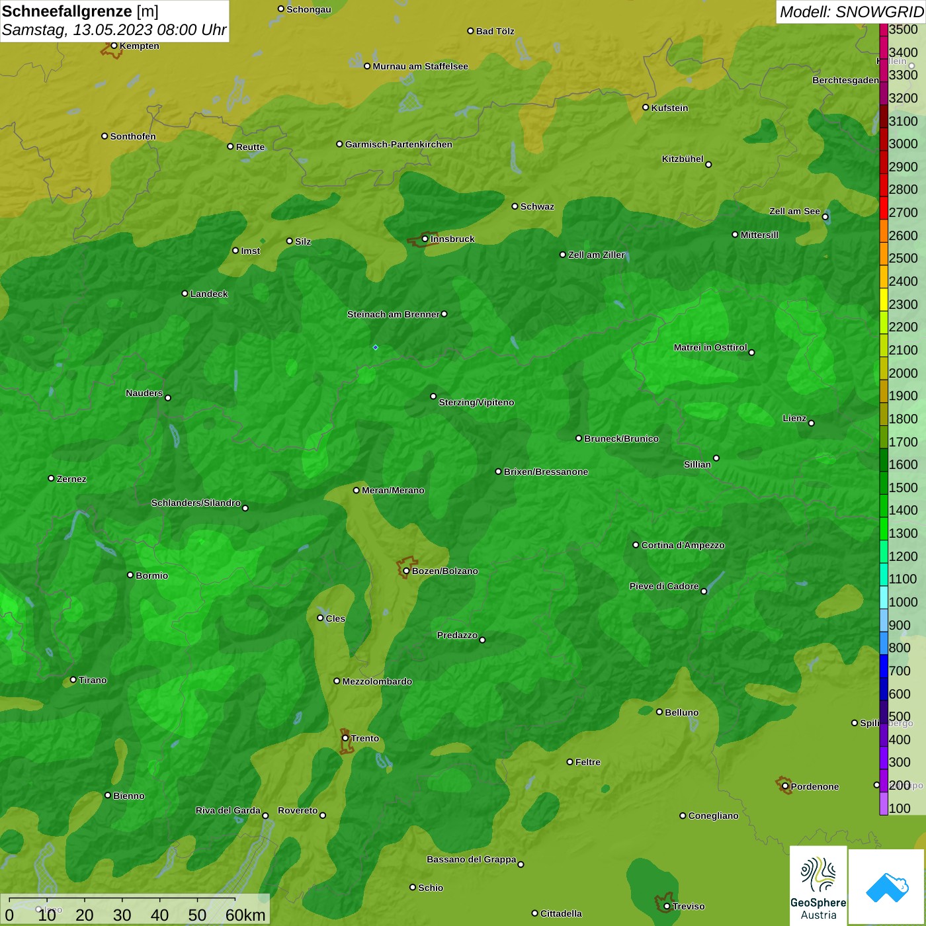Click the 'Matrei in Osttirol' label
Image resolution: width=926 pixels, height=926 pixels.
(x=710, y=347)
